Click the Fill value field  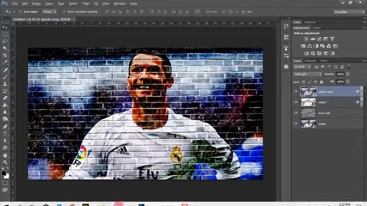[341, 82]
